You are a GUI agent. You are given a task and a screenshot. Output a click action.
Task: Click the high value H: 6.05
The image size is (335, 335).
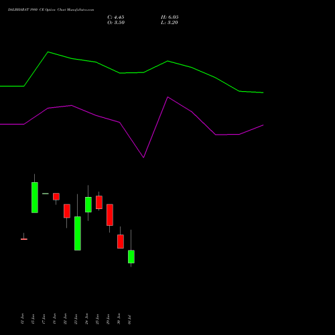170,17
